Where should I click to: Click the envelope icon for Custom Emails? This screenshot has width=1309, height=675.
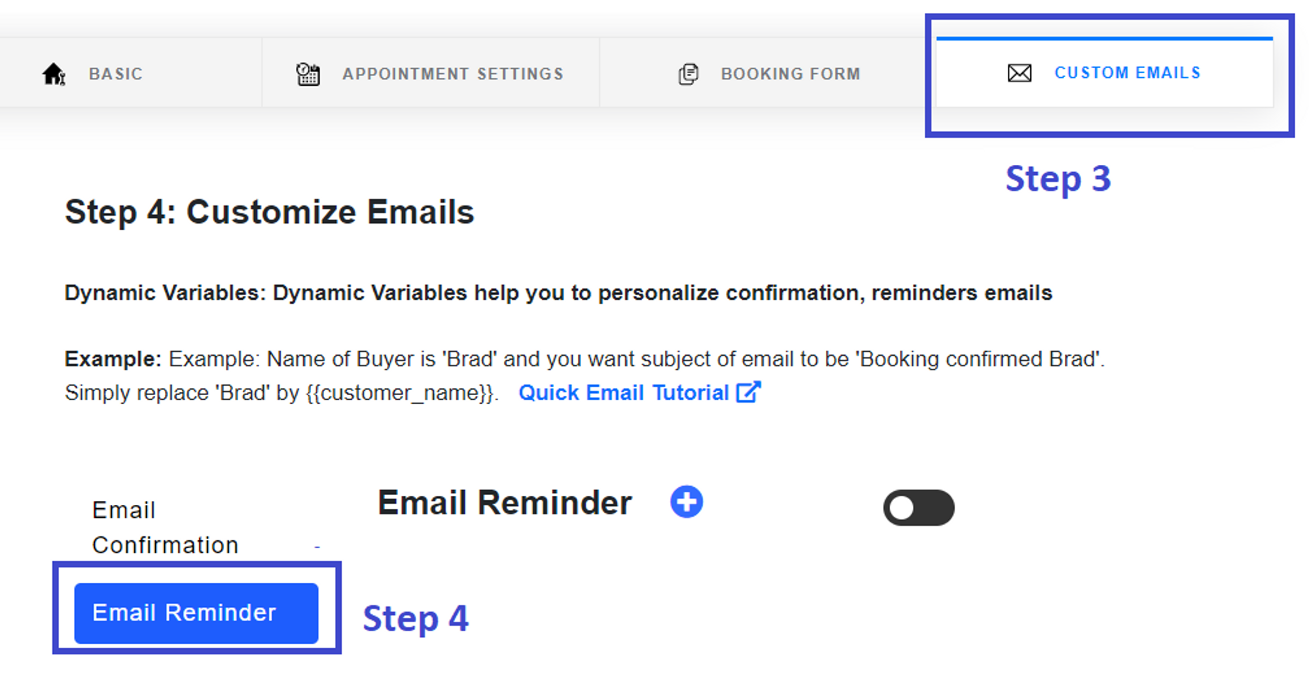click(1019, 73)
